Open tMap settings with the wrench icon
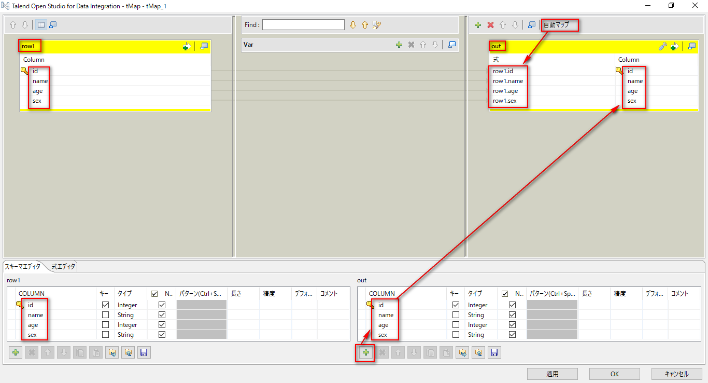This screenshot has width=708, height=383. [x=663, y=46]
